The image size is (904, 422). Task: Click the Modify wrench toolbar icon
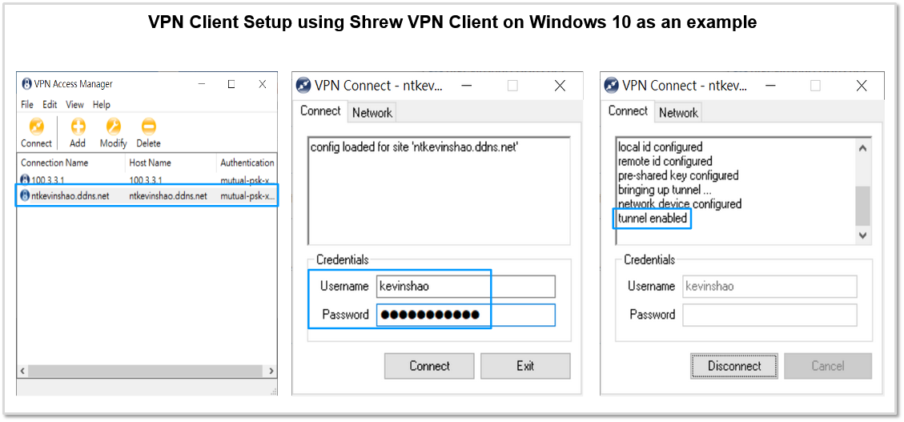[x=114, y=127]
